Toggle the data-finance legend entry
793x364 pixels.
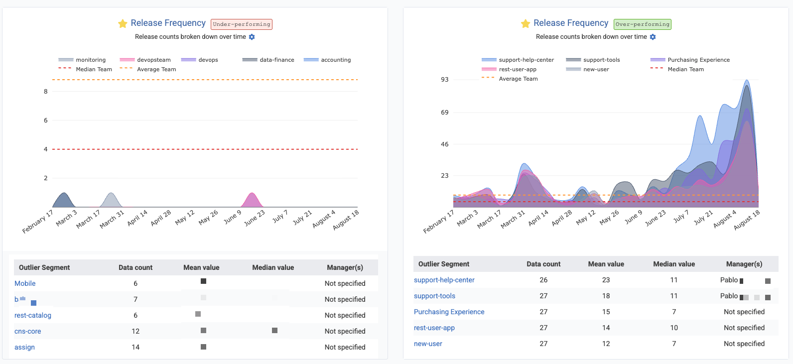click(276, 60)
